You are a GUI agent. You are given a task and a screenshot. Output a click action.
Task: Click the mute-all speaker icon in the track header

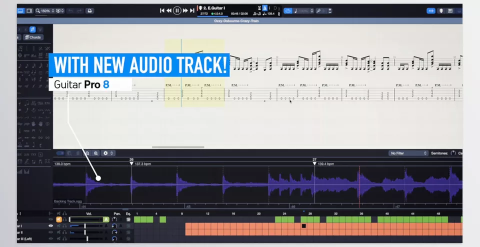tap(59, 213)
